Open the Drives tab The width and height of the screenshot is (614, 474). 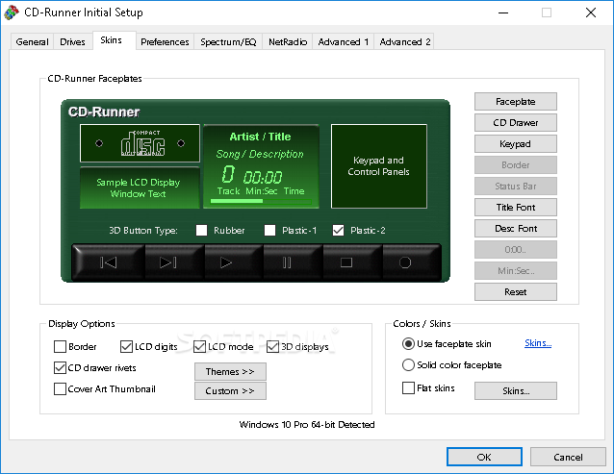(x=72, y=42)
